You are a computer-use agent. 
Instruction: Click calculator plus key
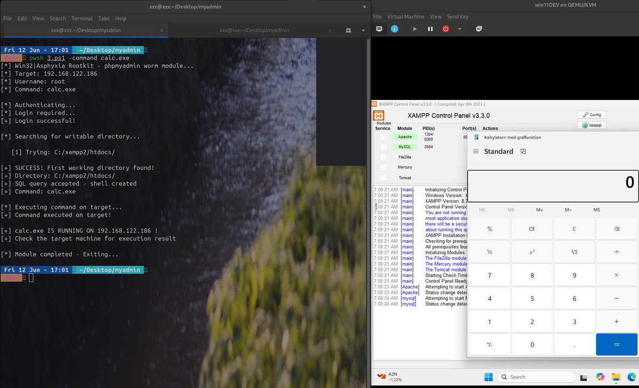pos(617,322)
